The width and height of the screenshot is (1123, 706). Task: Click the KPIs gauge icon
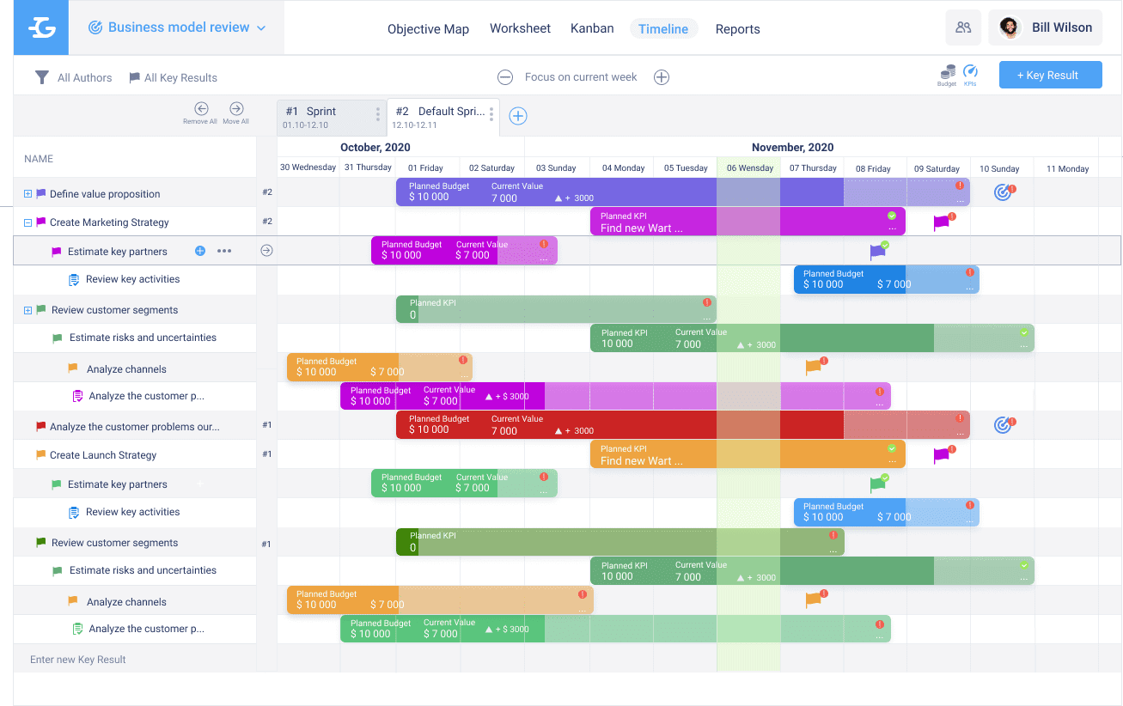pyautogui.click(x=970, y=72)
